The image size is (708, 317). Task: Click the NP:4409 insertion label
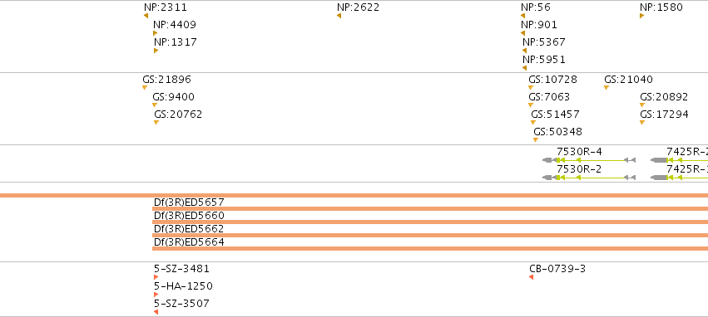click(x=175, y=25)
